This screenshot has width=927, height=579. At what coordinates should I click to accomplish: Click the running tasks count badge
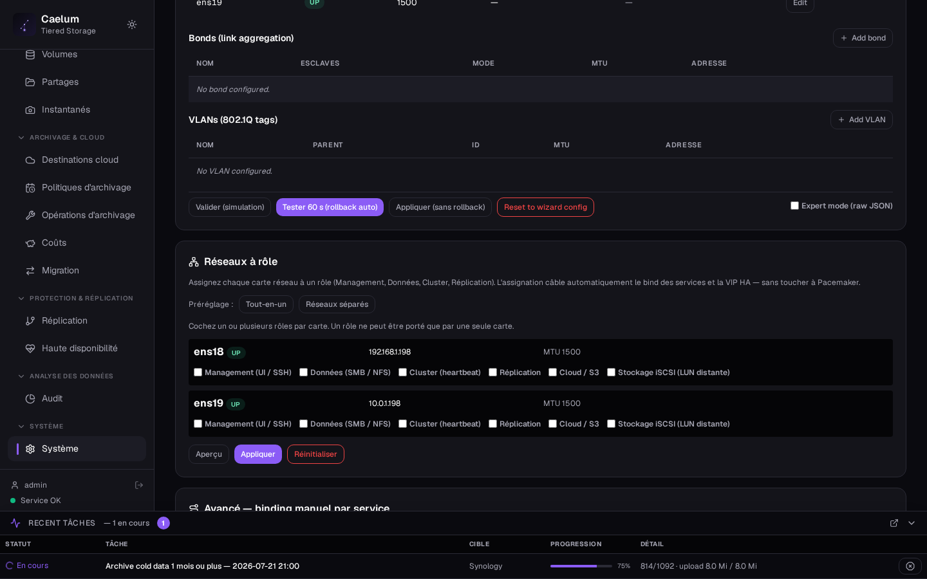pyautogui.click(x=164, y=523)
